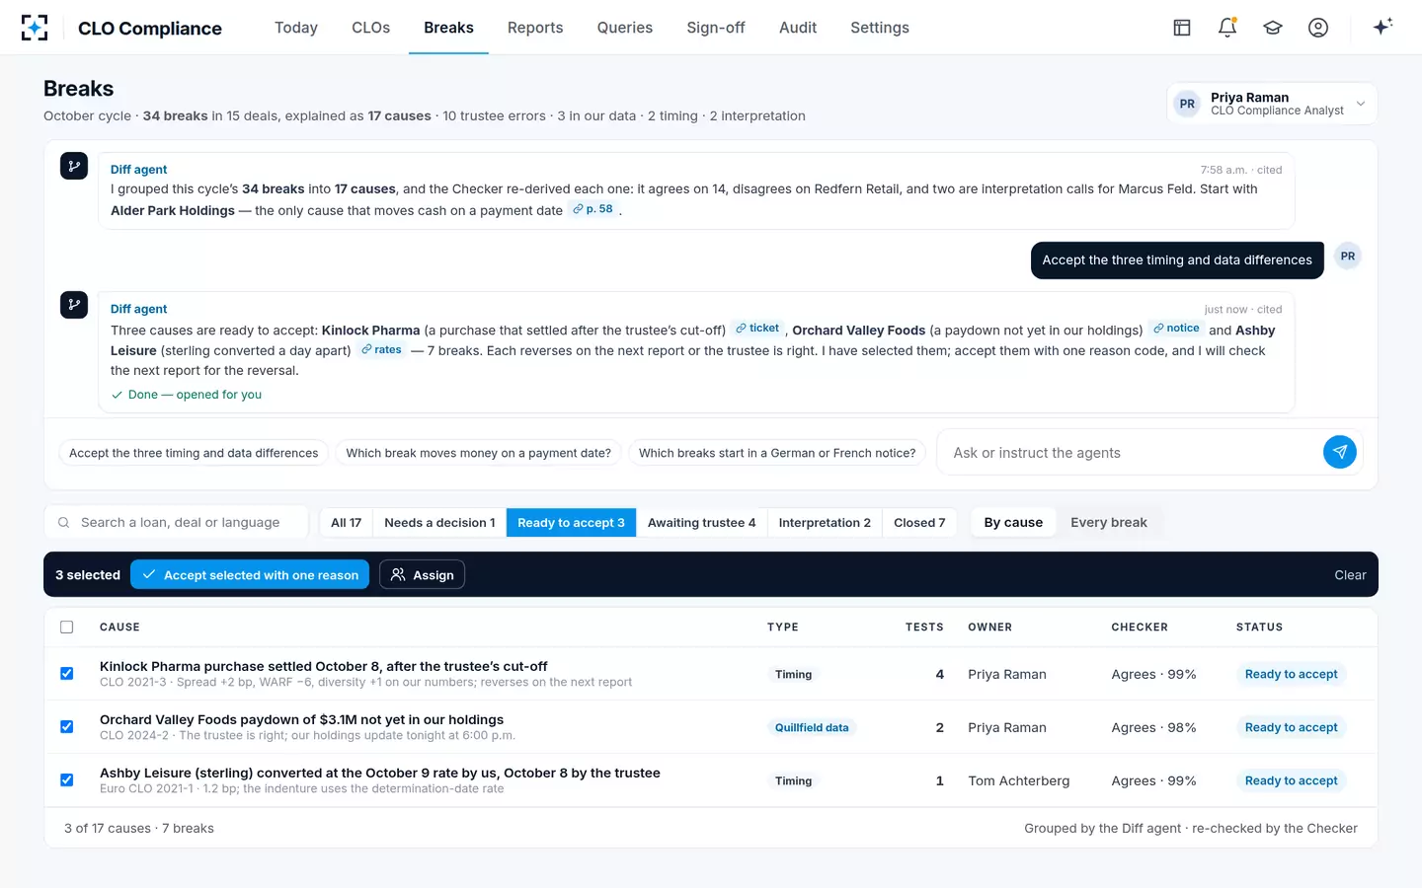Open the user account icon

(x=1318, y=28)
